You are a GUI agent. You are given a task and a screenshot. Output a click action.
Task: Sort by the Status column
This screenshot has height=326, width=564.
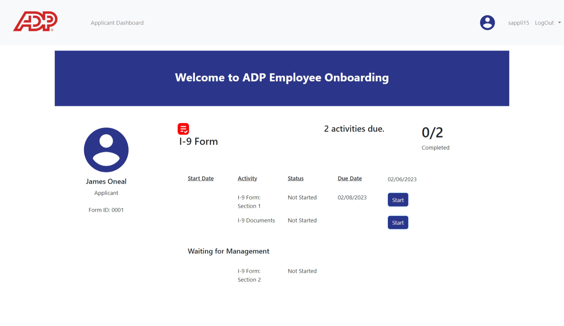click(295, 178)
